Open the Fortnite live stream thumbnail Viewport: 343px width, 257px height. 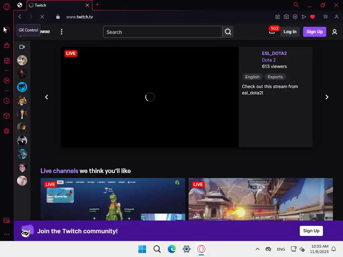pyautogui.click(x=113, y=199)
